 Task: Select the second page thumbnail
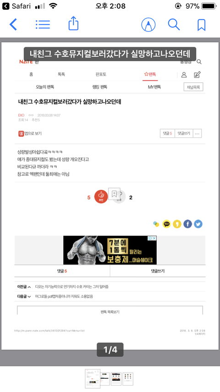click(105, 379)
